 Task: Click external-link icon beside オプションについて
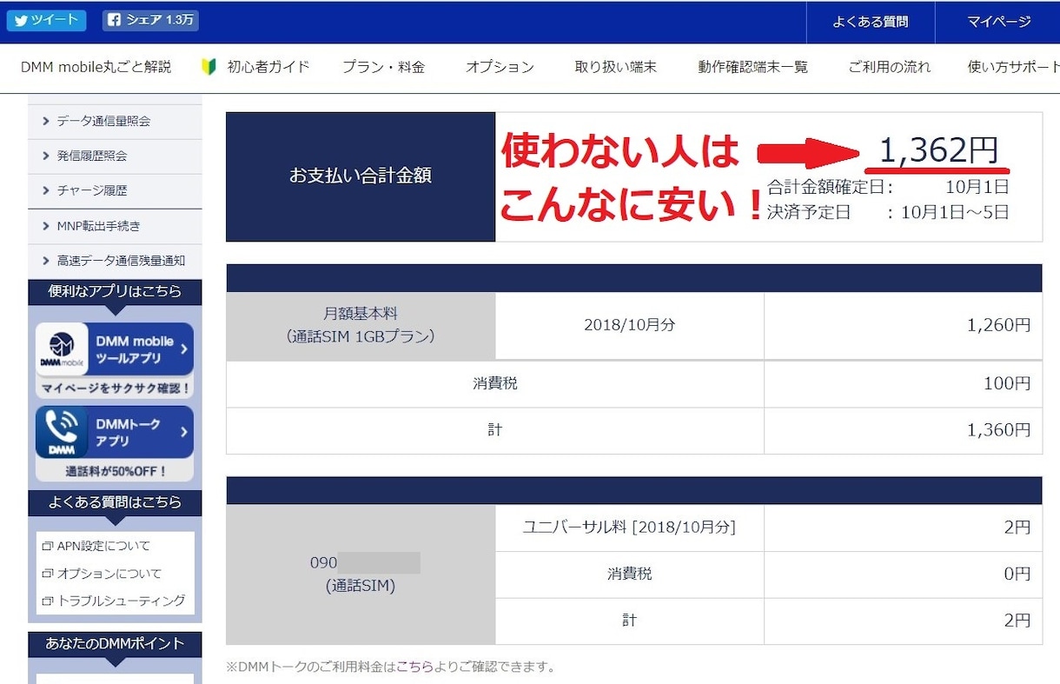pos(47,574)
